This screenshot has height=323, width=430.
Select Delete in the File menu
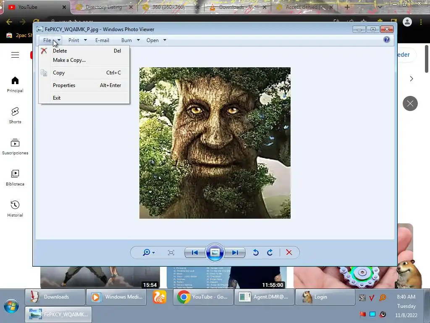point(84,51)
